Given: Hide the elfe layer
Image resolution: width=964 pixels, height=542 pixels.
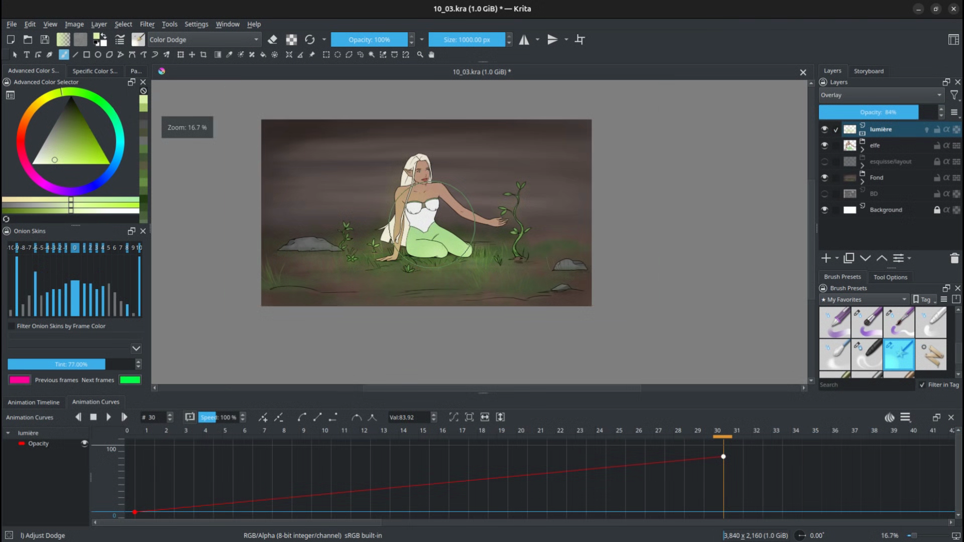Looking at the screenshot, I should (x=824, y=146).
